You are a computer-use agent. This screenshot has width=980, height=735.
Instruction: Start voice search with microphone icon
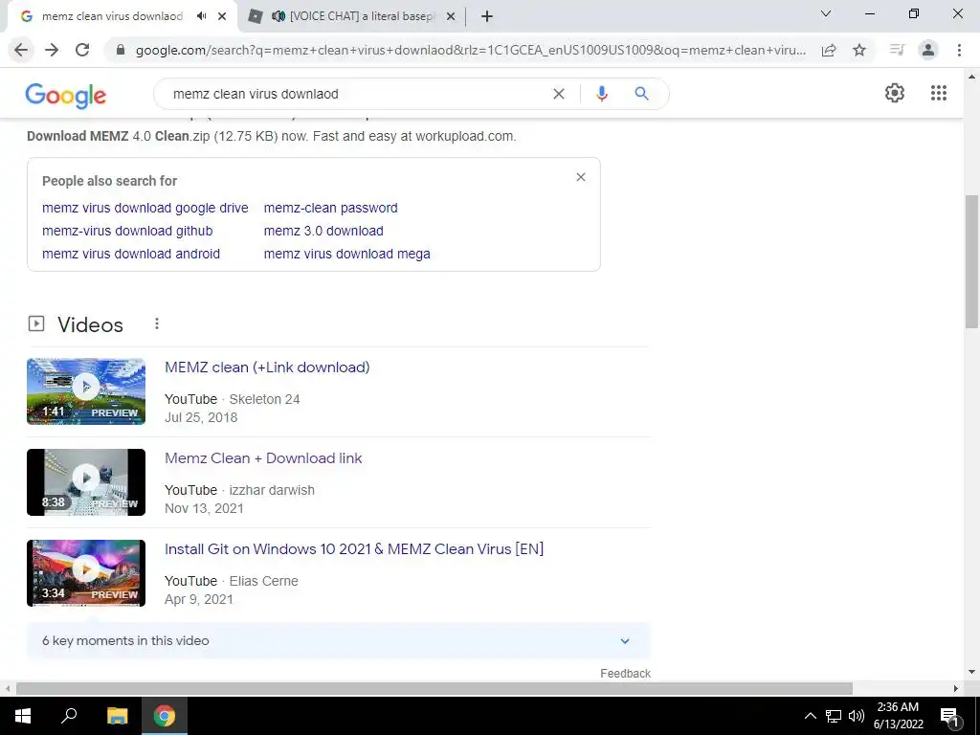click(x=601, y=94)
